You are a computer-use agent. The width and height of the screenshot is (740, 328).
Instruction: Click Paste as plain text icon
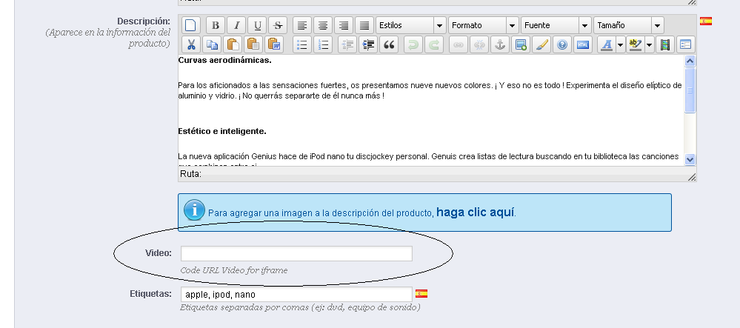253,45
